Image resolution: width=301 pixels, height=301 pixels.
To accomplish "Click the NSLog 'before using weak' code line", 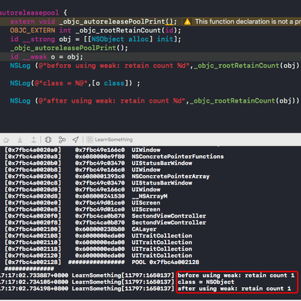I will (155, 66).
